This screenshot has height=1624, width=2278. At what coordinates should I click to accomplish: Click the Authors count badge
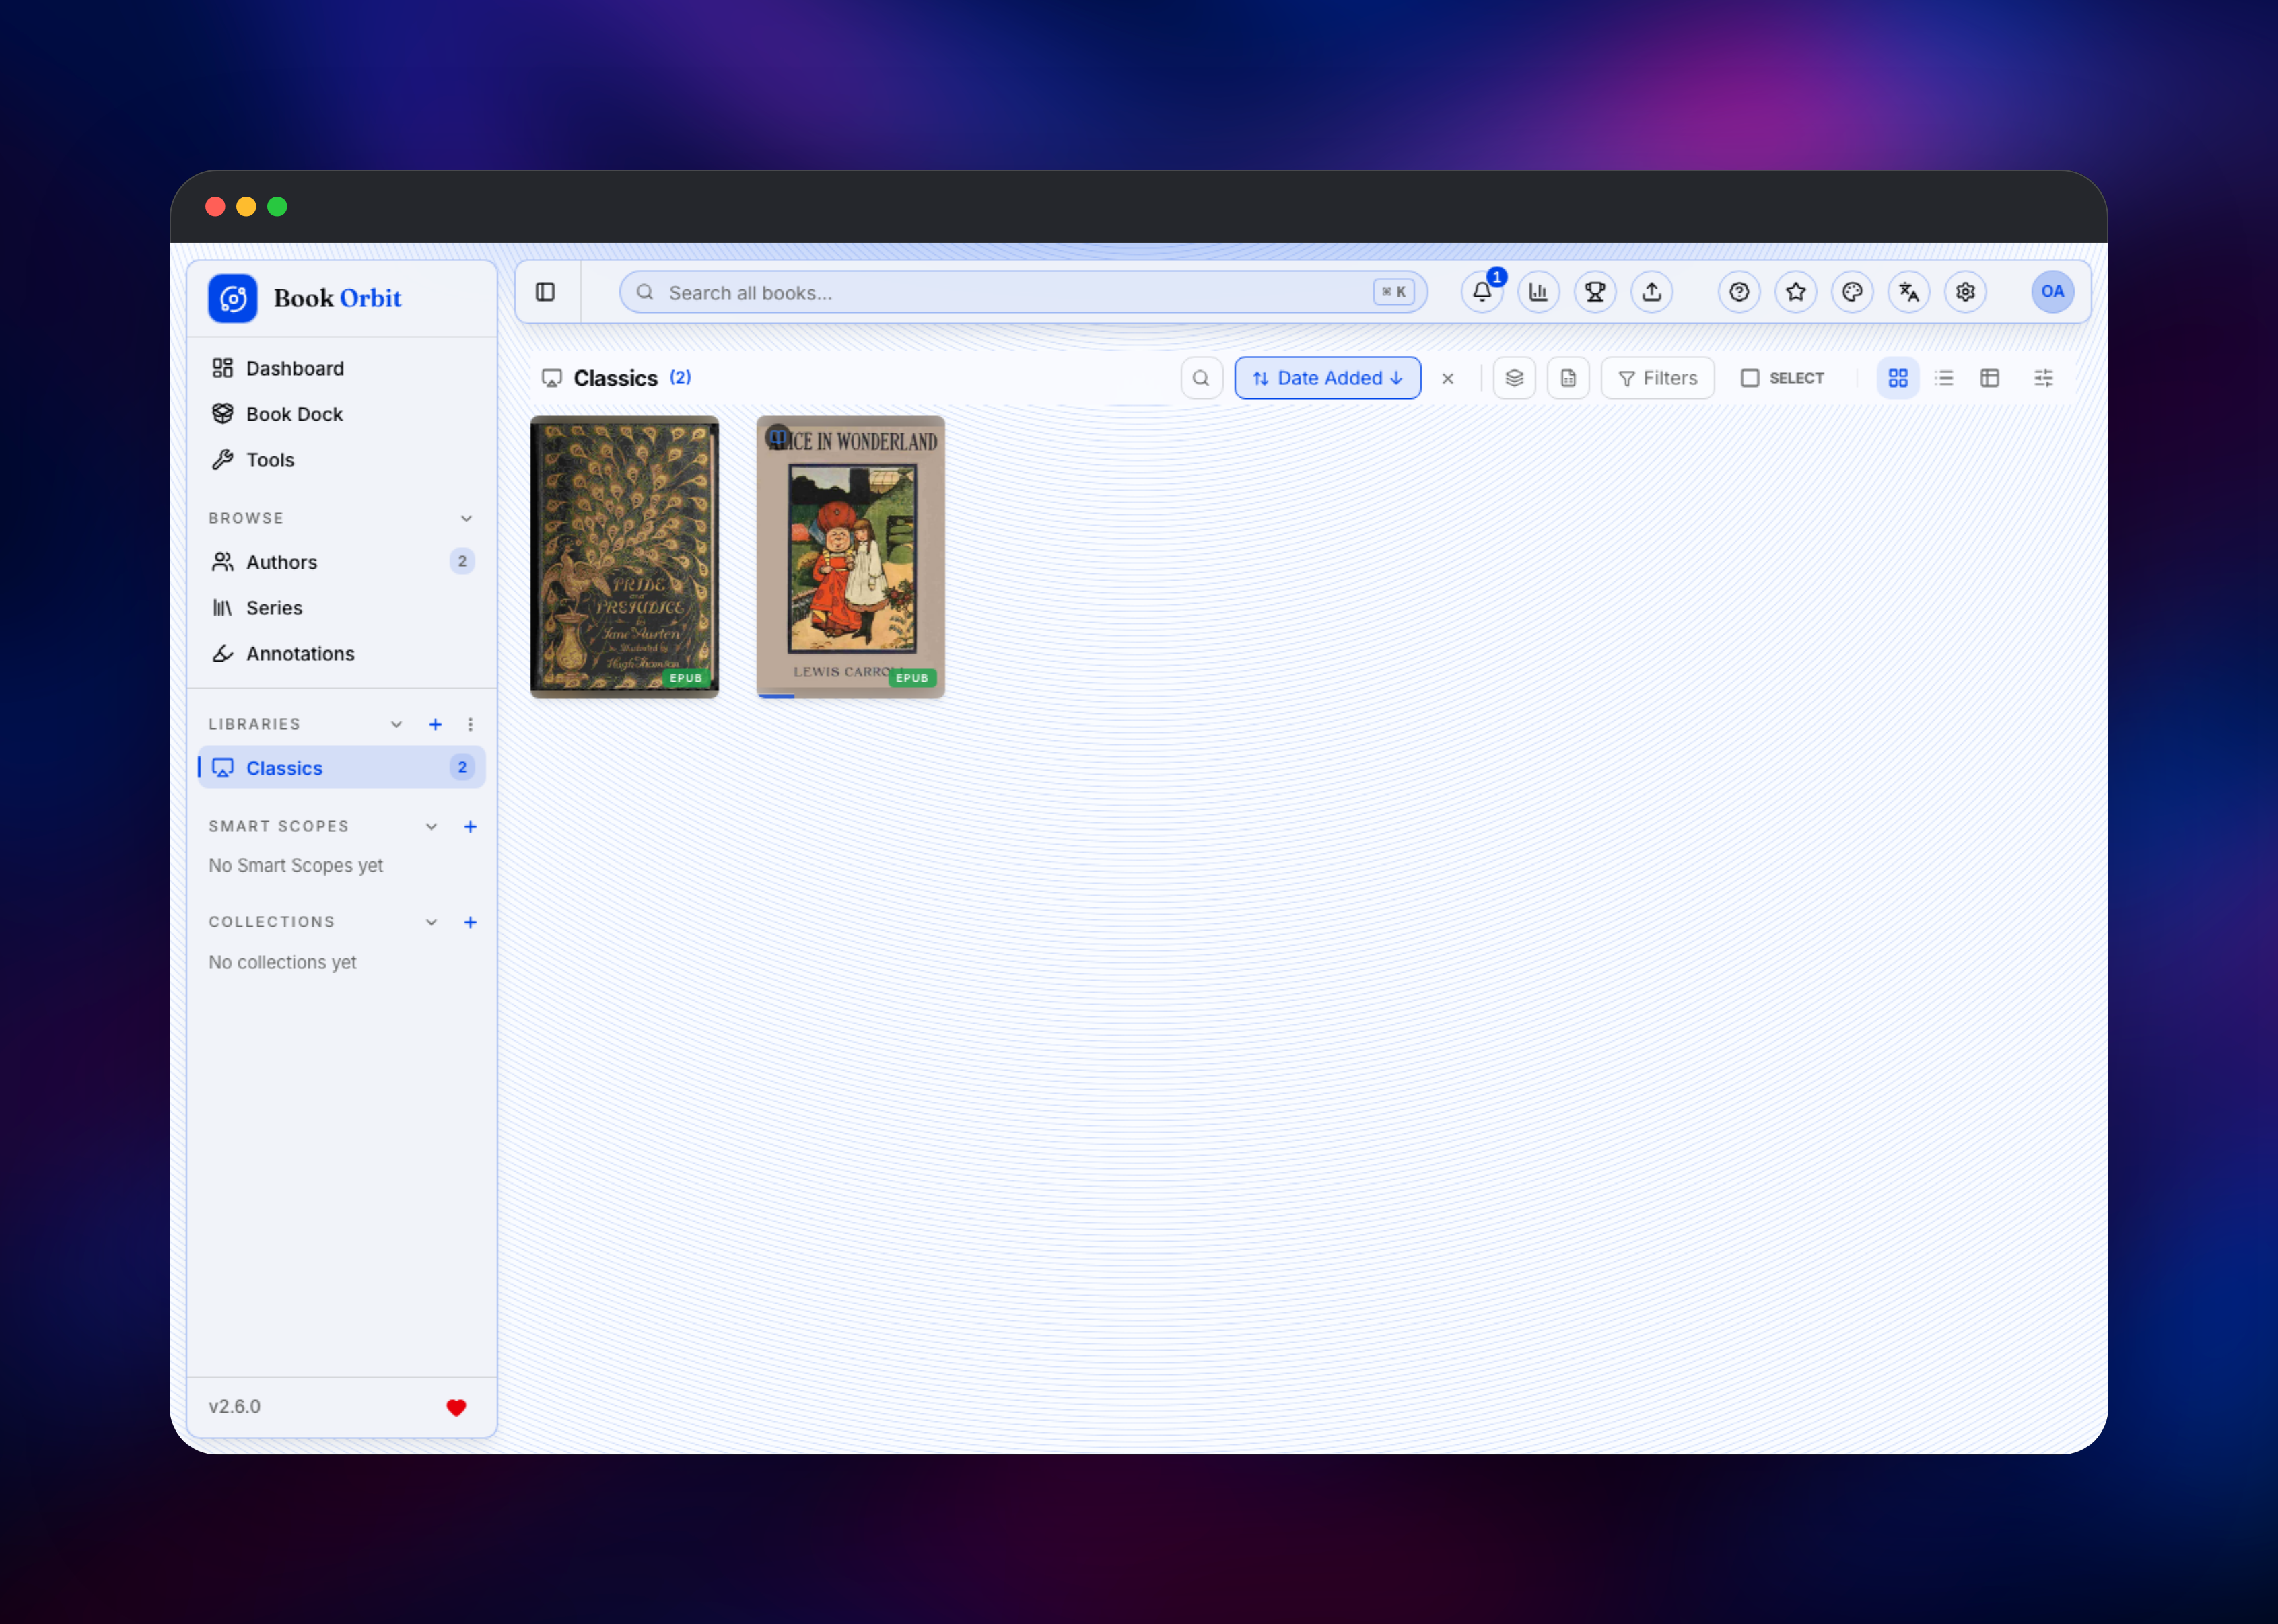[x=462, y=561]
